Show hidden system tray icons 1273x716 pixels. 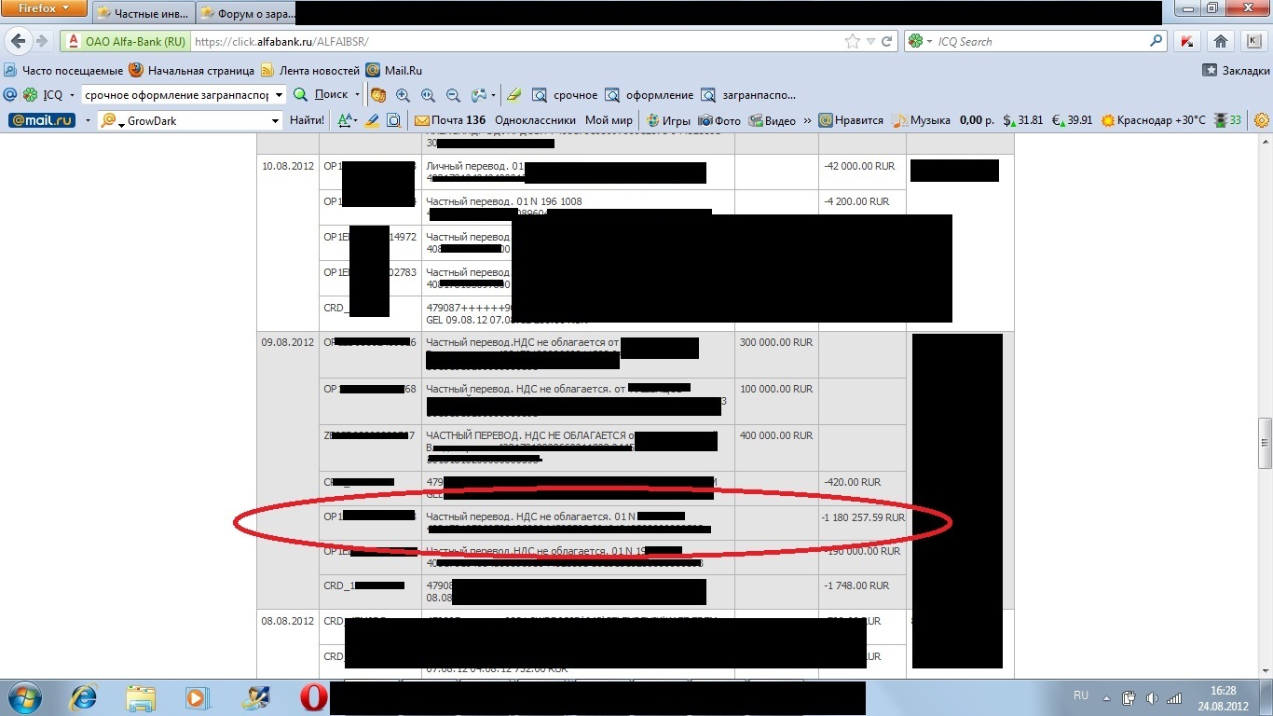[x=1105, y=697]
